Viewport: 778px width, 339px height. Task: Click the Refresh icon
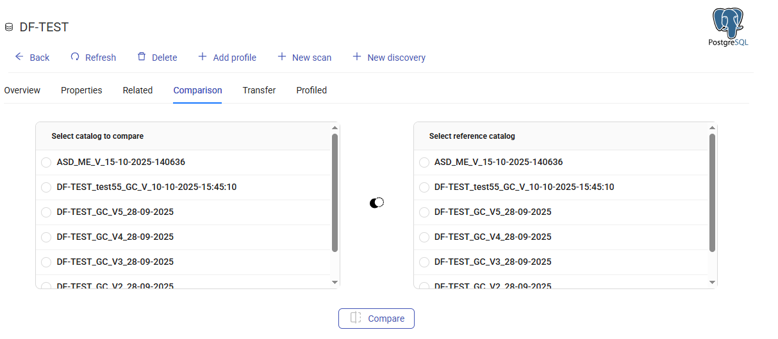pyautogui.click(x=75, y=57)
